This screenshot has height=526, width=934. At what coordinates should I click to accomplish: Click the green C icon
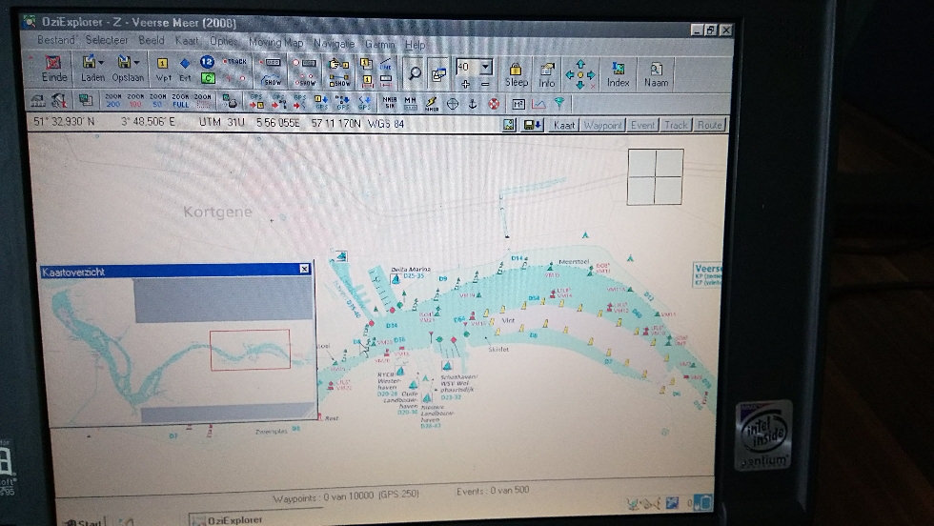point(208,78)
